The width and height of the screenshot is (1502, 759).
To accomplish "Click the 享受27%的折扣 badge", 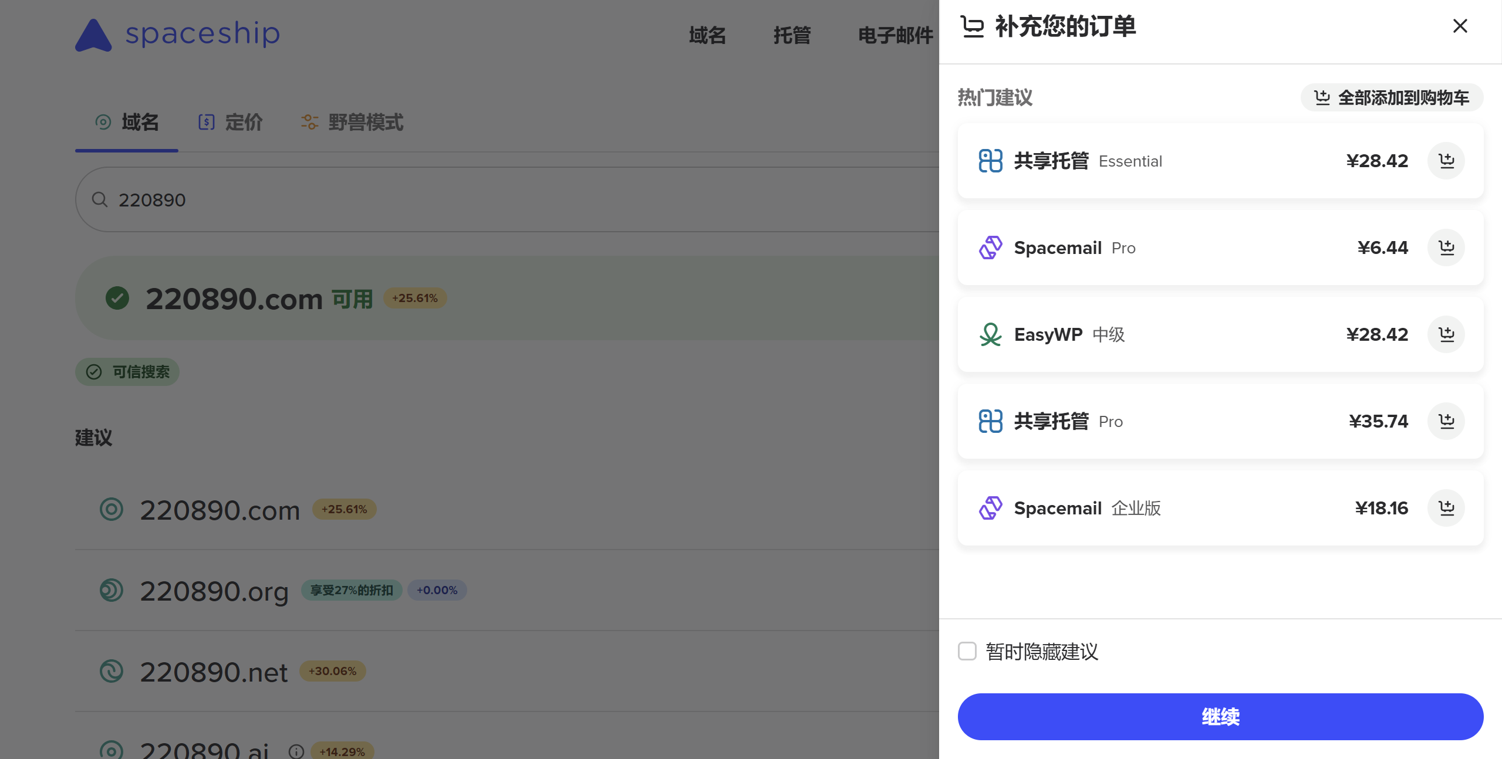I will click(x=352, y=590).
